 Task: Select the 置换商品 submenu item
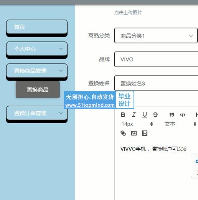(x=38, y=89)
